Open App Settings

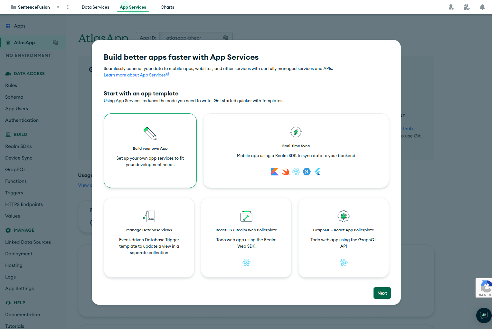19,289
